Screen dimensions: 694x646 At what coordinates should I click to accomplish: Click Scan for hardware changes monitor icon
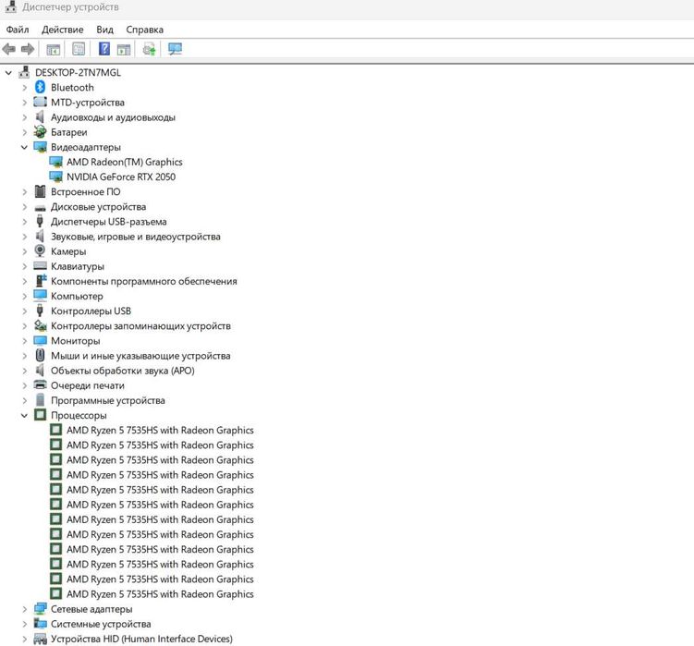(175, 49)
